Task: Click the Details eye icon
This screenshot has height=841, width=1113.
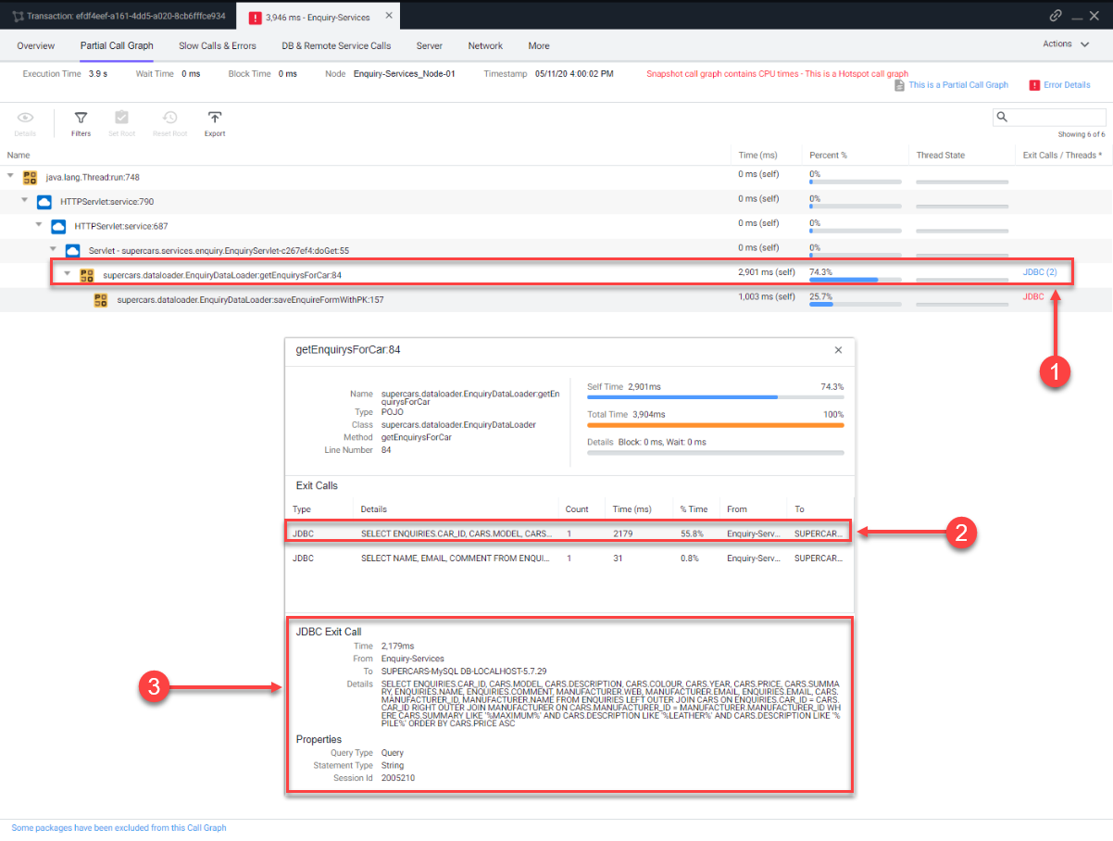Action: point(25,119)
